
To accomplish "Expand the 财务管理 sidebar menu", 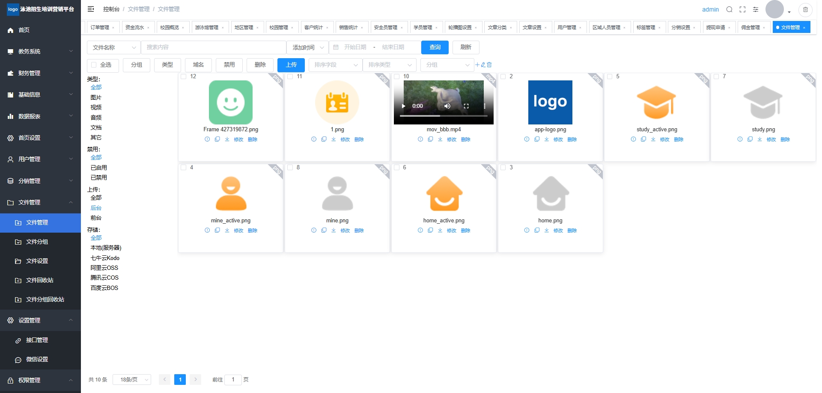I will 40,73.
